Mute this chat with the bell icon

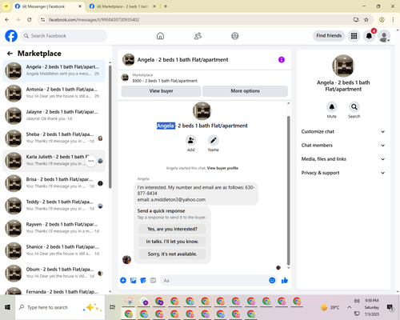point(332,107)
